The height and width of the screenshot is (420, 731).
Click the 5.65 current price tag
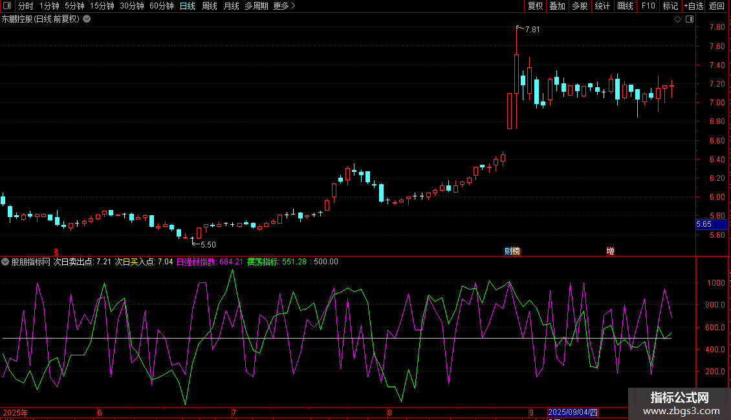click(712, 224)
